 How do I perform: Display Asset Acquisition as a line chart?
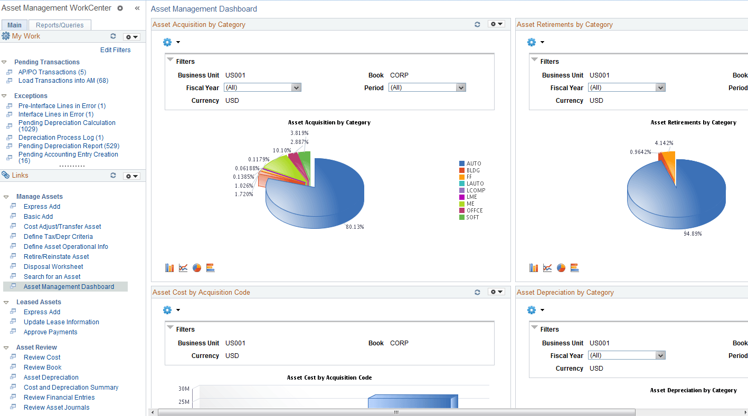tap(183, 267)
